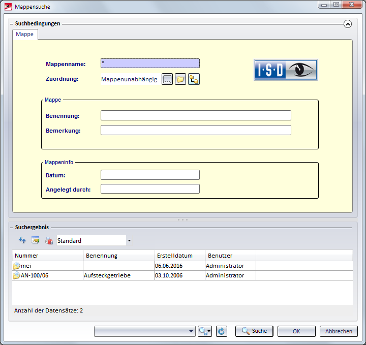Open the search options magnifier dropdown
Viewport: 366px width, 345px height.
205,331
